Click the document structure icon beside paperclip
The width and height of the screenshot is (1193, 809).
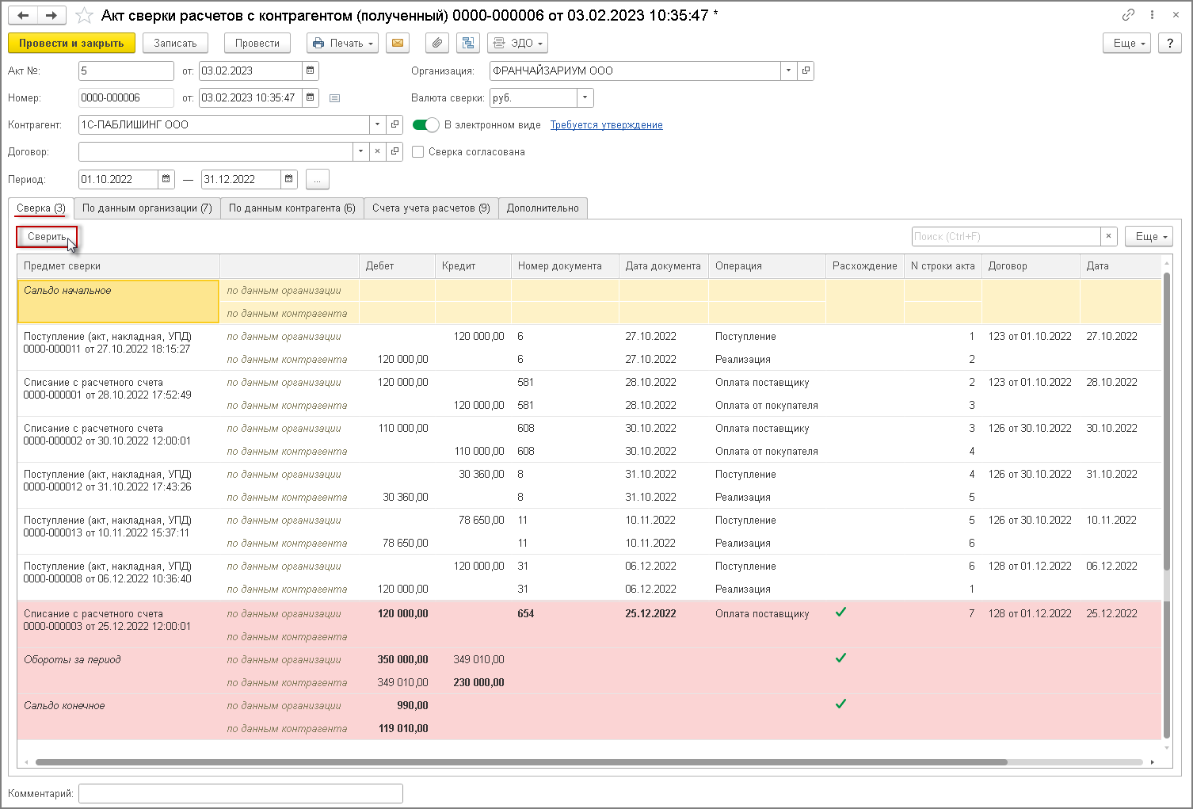[x=467, y=43]
